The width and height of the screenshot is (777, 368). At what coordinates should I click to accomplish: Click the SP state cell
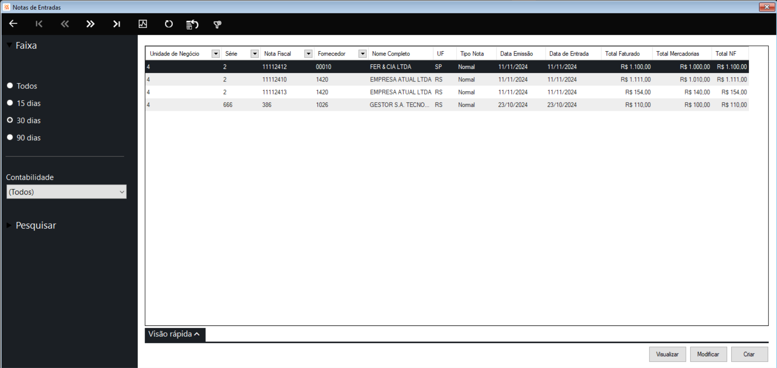[x=445, y=67]
